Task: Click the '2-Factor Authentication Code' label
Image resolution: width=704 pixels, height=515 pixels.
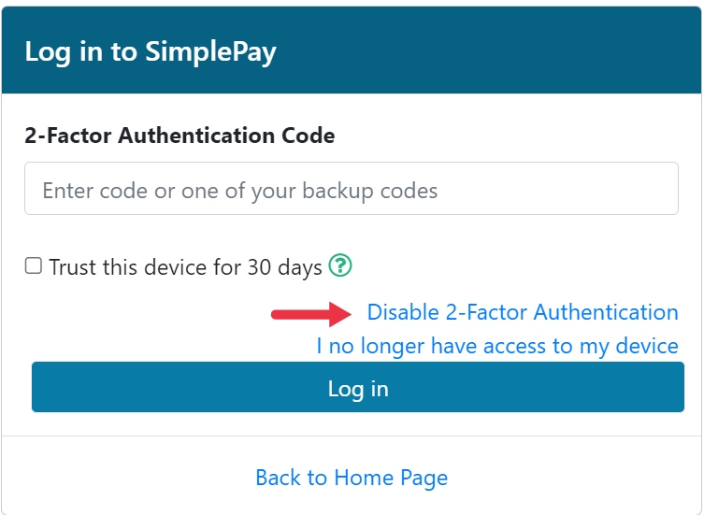Action: tap(180, 136)
